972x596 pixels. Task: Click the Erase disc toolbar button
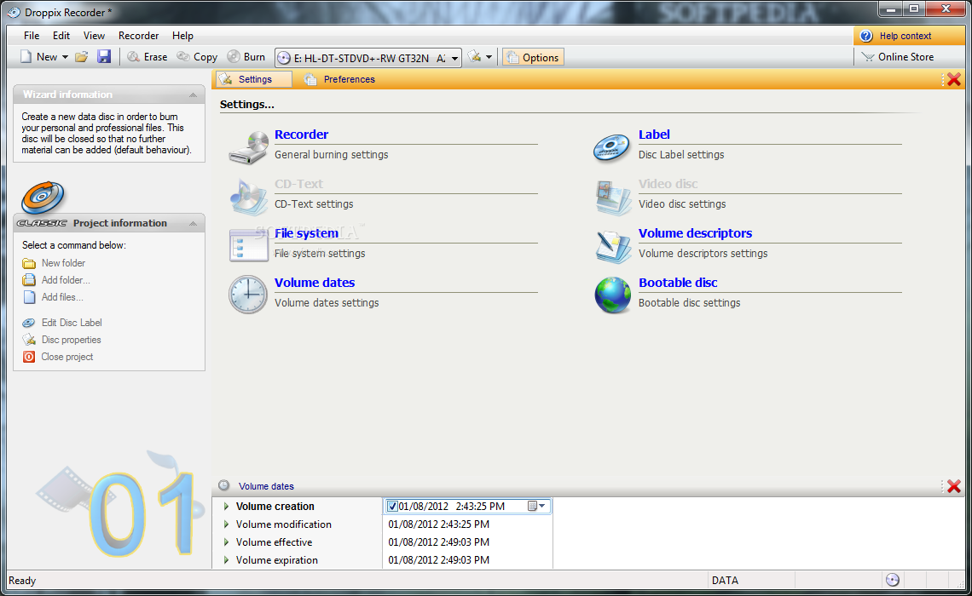click(147, 57)
